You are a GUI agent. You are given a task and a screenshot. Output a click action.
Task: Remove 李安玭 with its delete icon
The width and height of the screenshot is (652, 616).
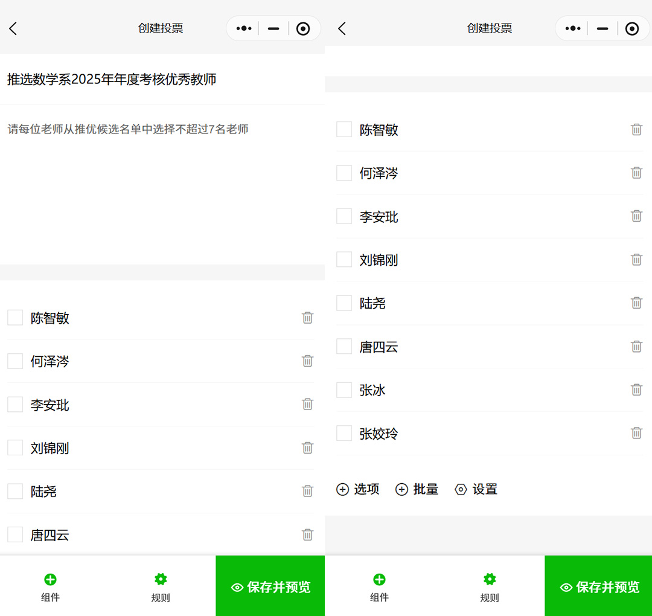coord(637,216)
